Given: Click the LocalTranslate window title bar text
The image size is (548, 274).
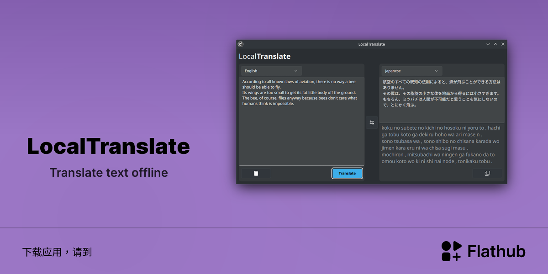Looking at the screenshot, I should [372, 44].
